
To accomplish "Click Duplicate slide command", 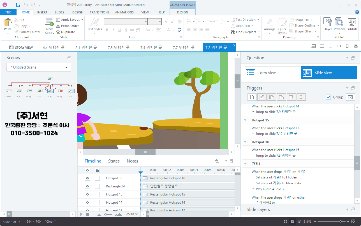I will (x=65, y=32).
